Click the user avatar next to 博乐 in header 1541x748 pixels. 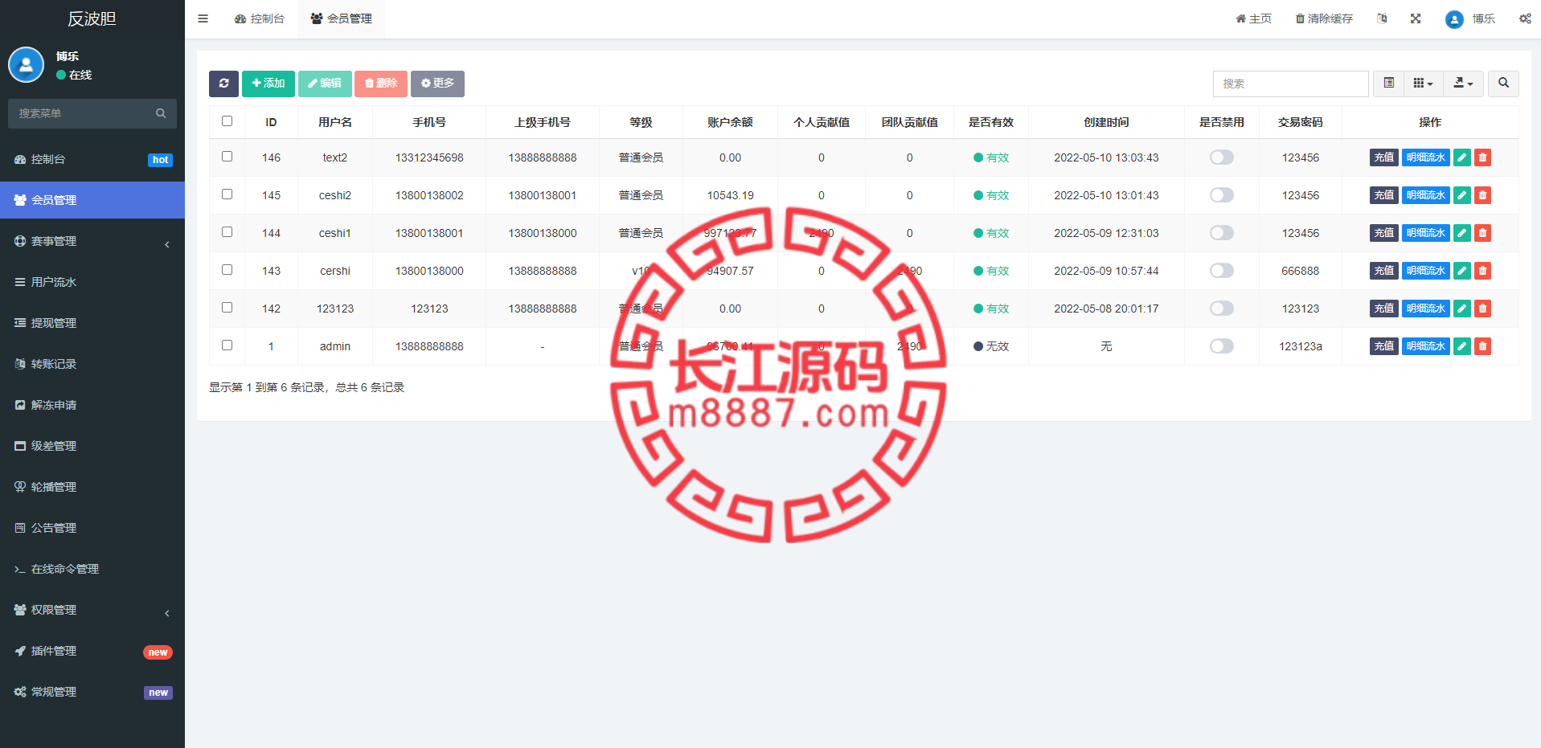coord(1454,19)
